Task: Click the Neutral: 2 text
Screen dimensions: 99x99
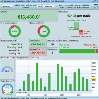Action: tap(14, 50)
